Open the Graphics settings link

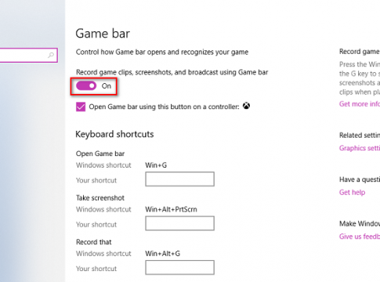click(360, 148)
